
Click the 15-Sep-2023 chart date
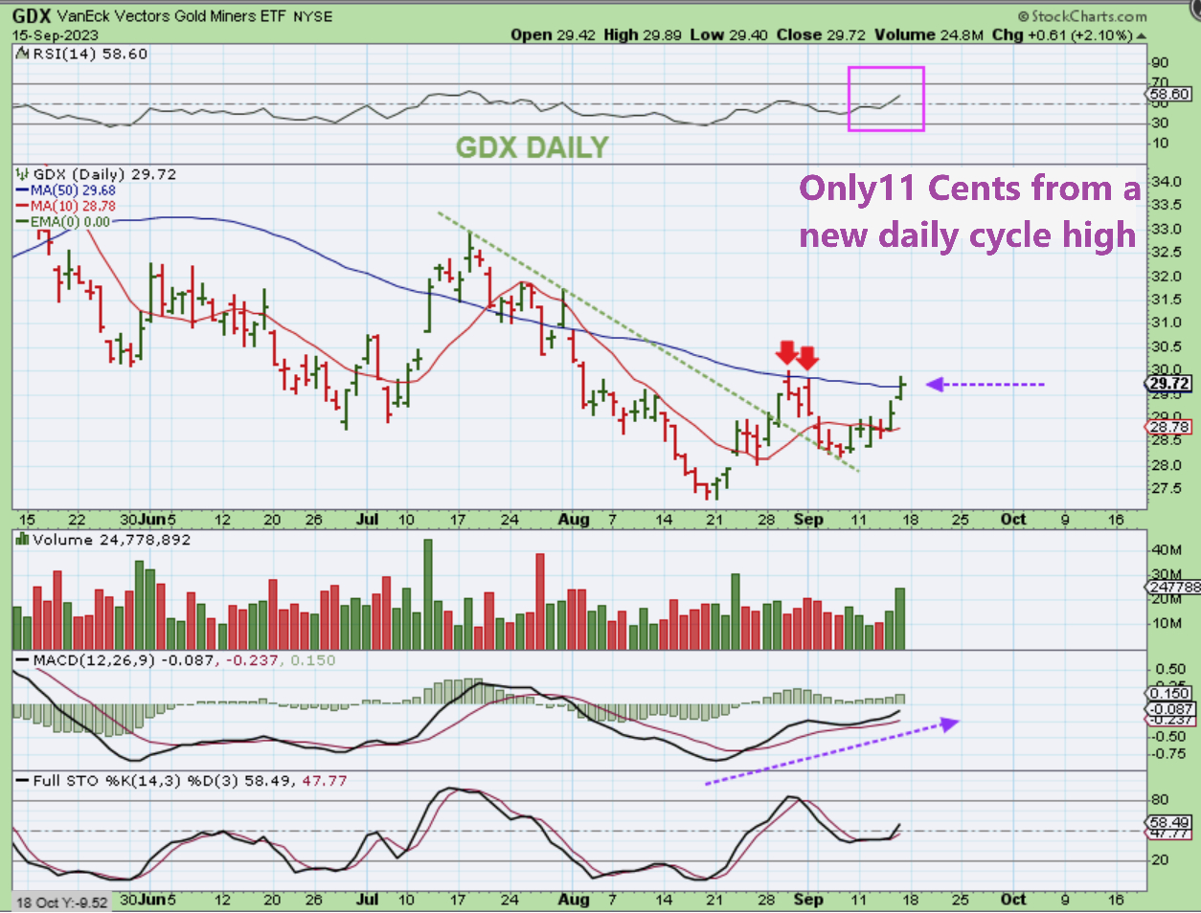(x=56, y=35)
